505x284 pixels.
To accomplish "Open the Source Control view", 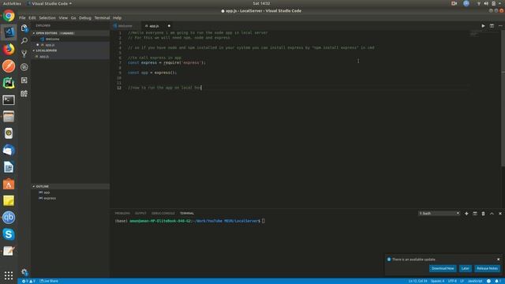I will pyautogui.click(x=24, y=54).
